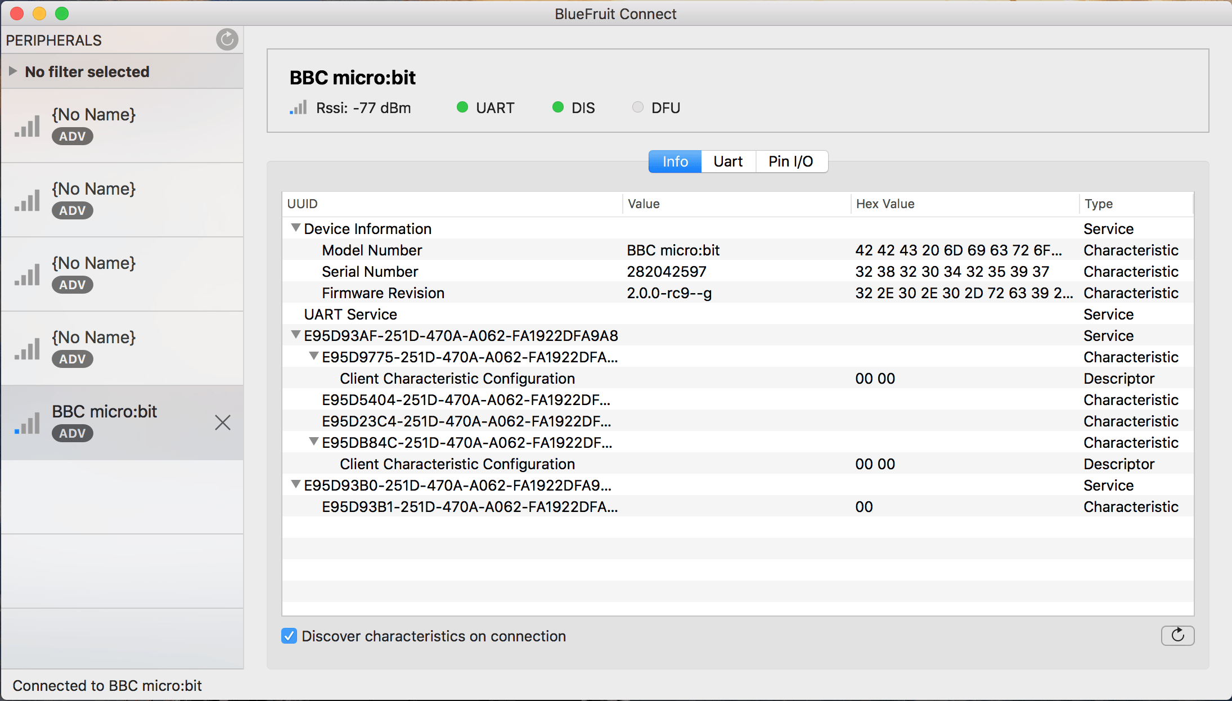The width and height of the screenshot is (1232, 701).
Task: Select the Info tab
Action: 675,161
